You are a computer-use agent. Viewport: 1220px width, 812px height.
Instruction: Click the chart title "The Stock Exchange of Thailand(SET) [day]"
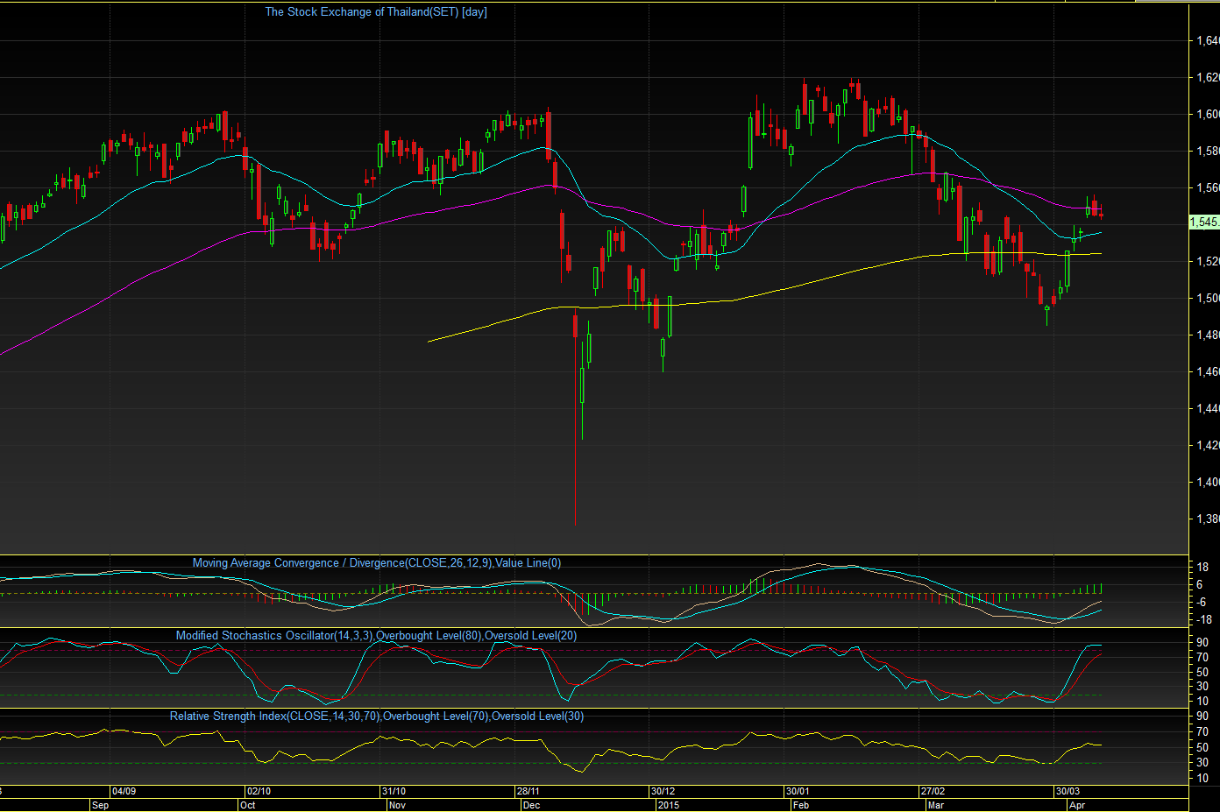click(376, 12)
